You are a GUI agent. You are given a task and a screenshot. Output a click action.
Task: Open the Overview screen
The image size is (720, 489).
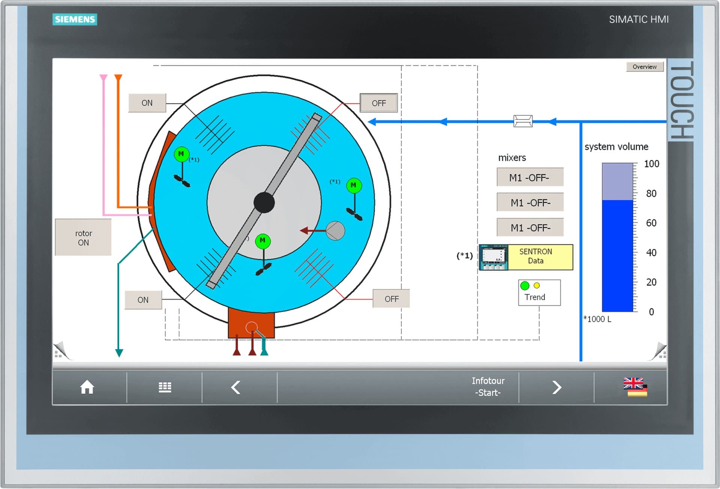point(645,67)
